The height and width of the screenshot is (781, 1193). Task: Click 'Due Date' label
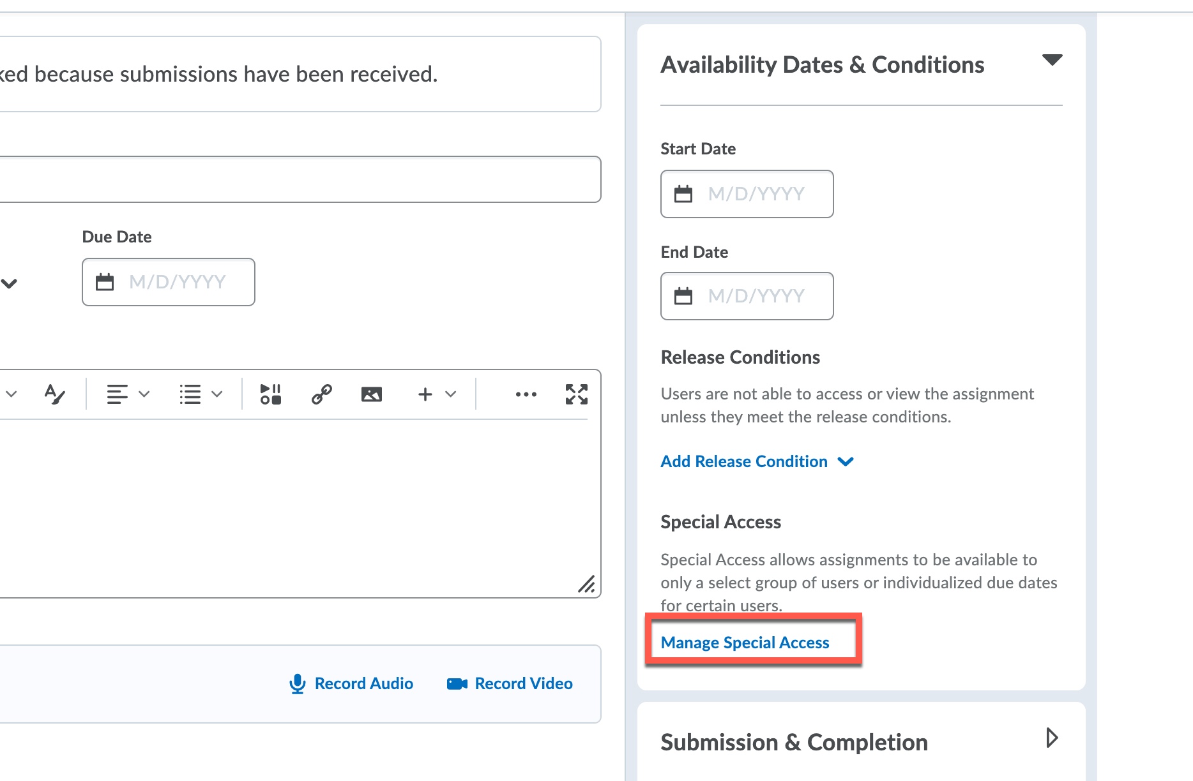[117, 237]
